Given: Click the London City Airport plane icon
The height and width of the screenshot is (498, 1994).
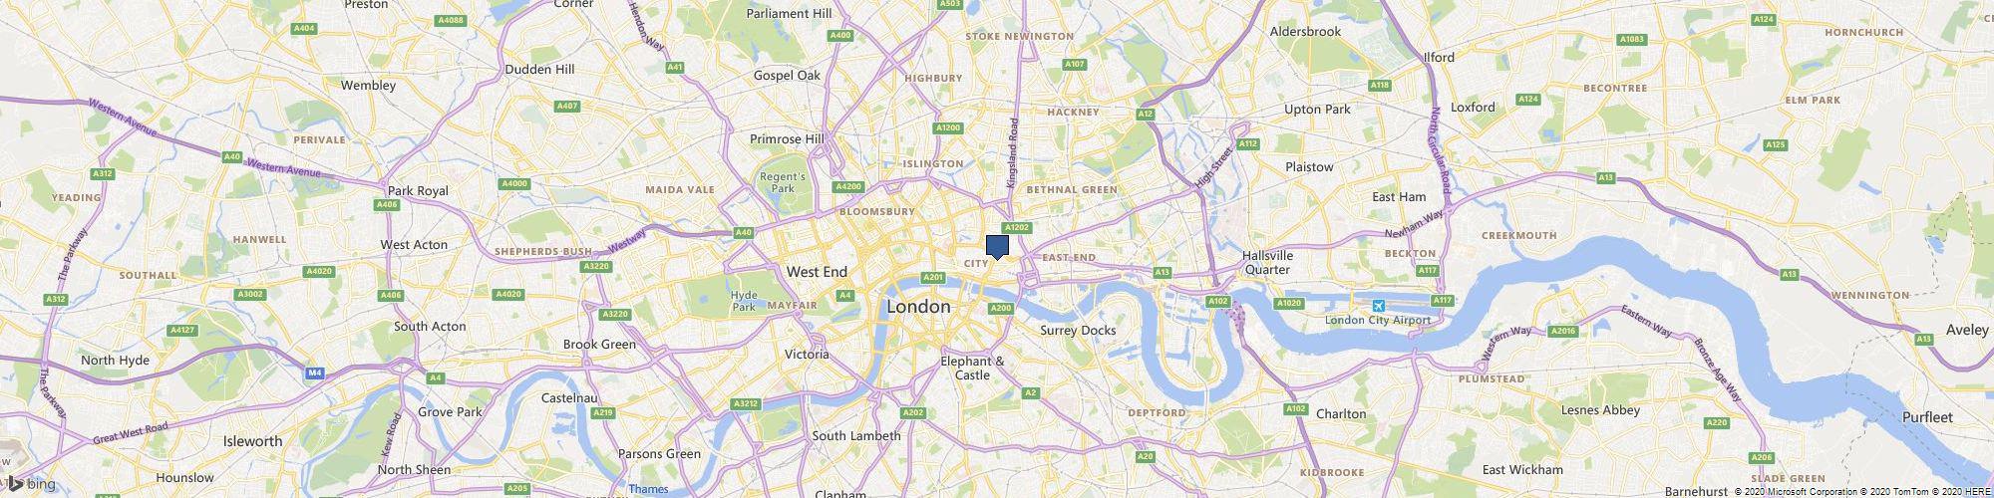Looking at the screenshot, I should pyautogui.click(x=1378, y=305).
